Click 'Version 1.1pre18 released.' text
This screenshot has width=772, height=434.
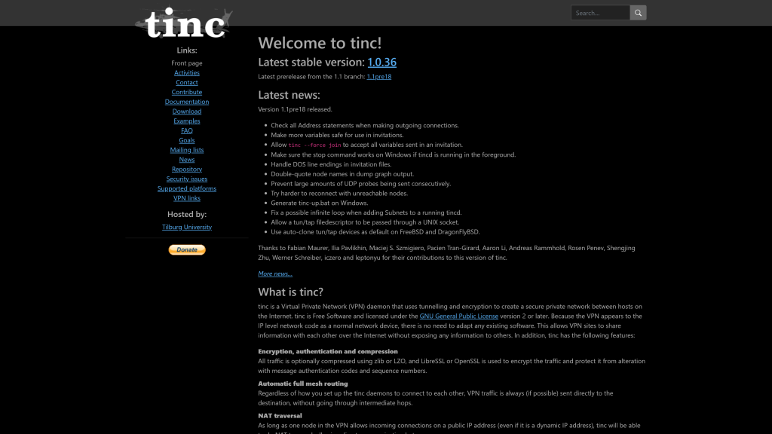tap(295, 109)
